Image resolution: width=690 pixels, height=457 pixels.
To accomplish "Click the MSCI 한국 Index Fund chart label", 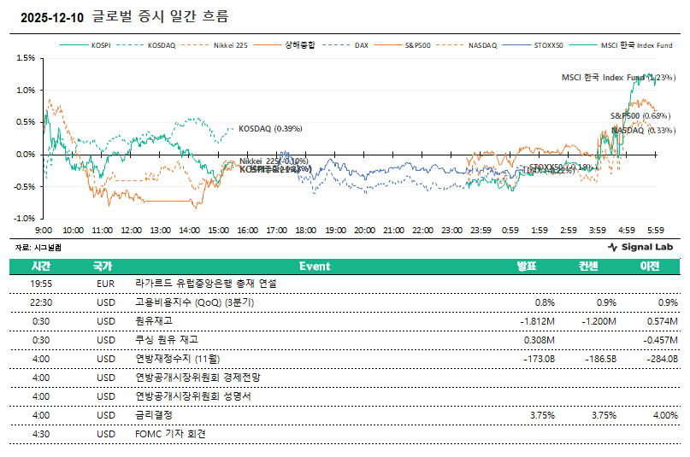I will pyautogui.click(x=614, y=77).
